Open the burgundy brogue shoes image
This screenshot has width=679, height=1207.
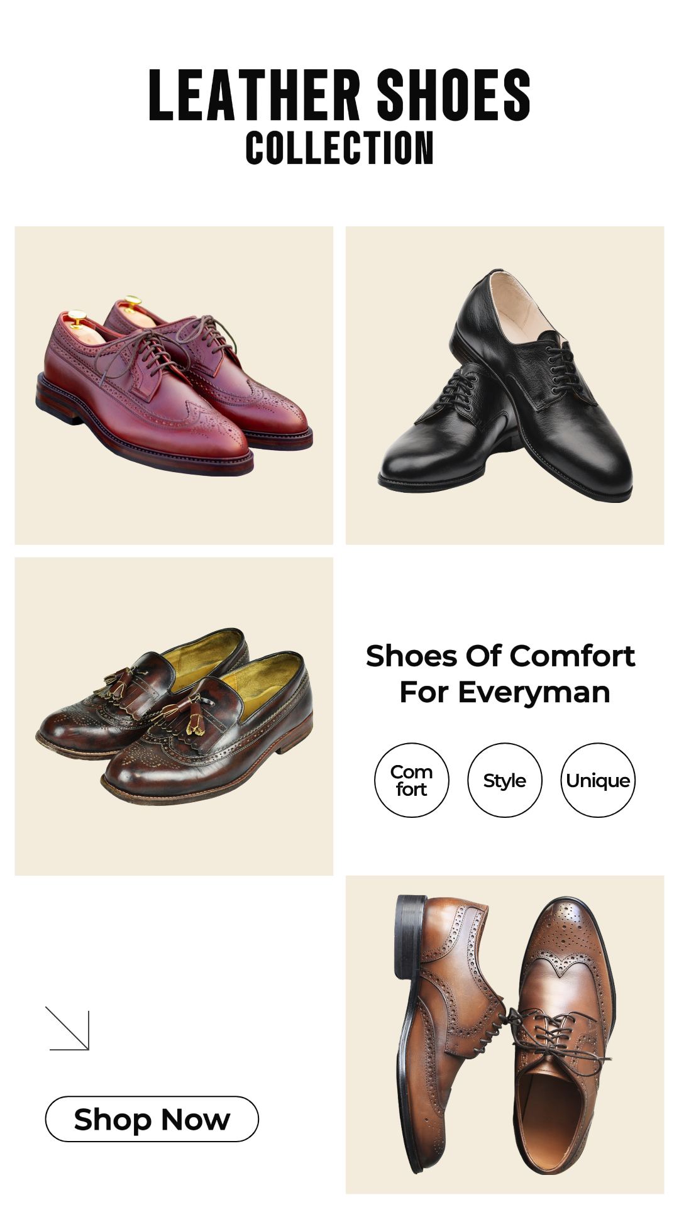tap(174, 385)
